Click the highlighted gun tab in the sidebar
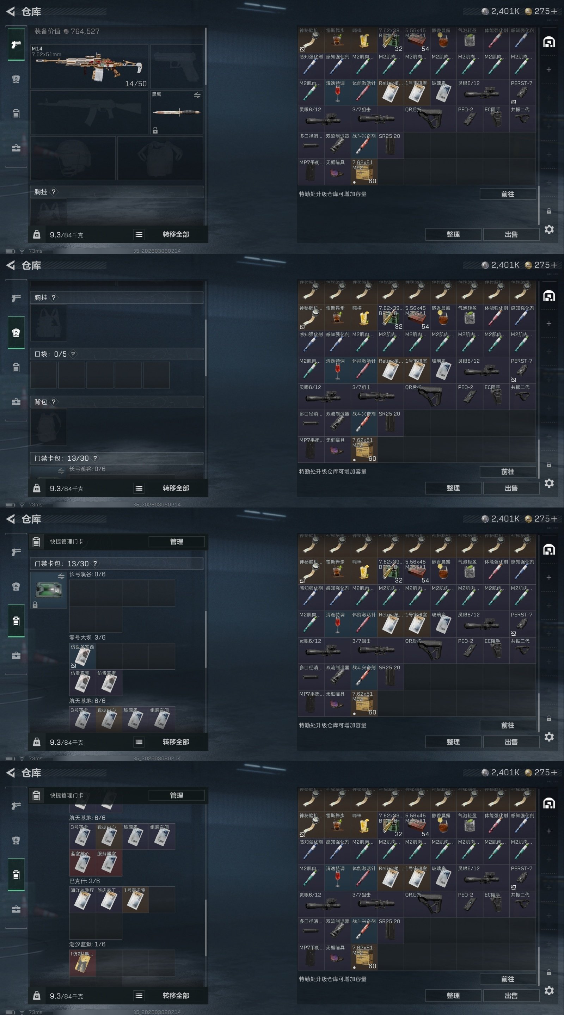564x1015 pixels. point(16,44)
